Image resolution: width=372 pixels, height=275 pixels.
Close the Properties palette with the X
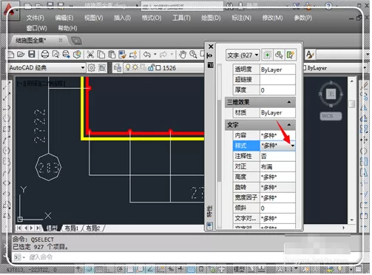coord(211,47)
